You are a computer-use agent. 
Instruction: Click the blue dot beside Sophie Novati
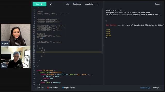click(x=63, y=88)
